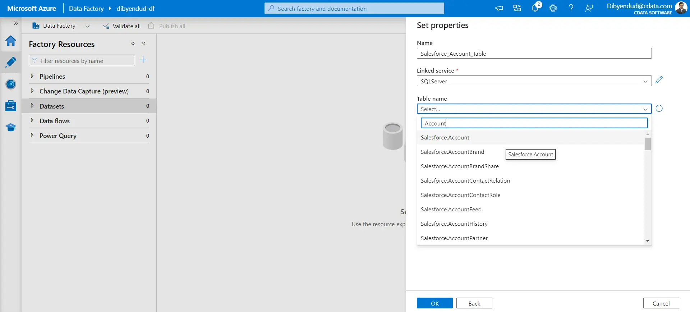Open the Learning center graduation cap icon
Image resolution: width=690 pixels, height=312 pixels.
11,128
